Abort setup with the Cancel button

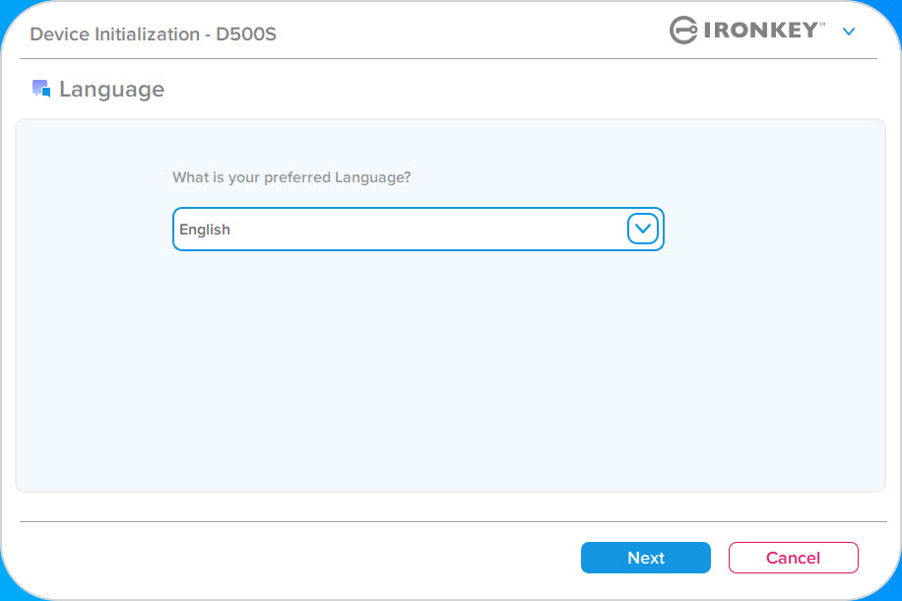tap(794, 558)
